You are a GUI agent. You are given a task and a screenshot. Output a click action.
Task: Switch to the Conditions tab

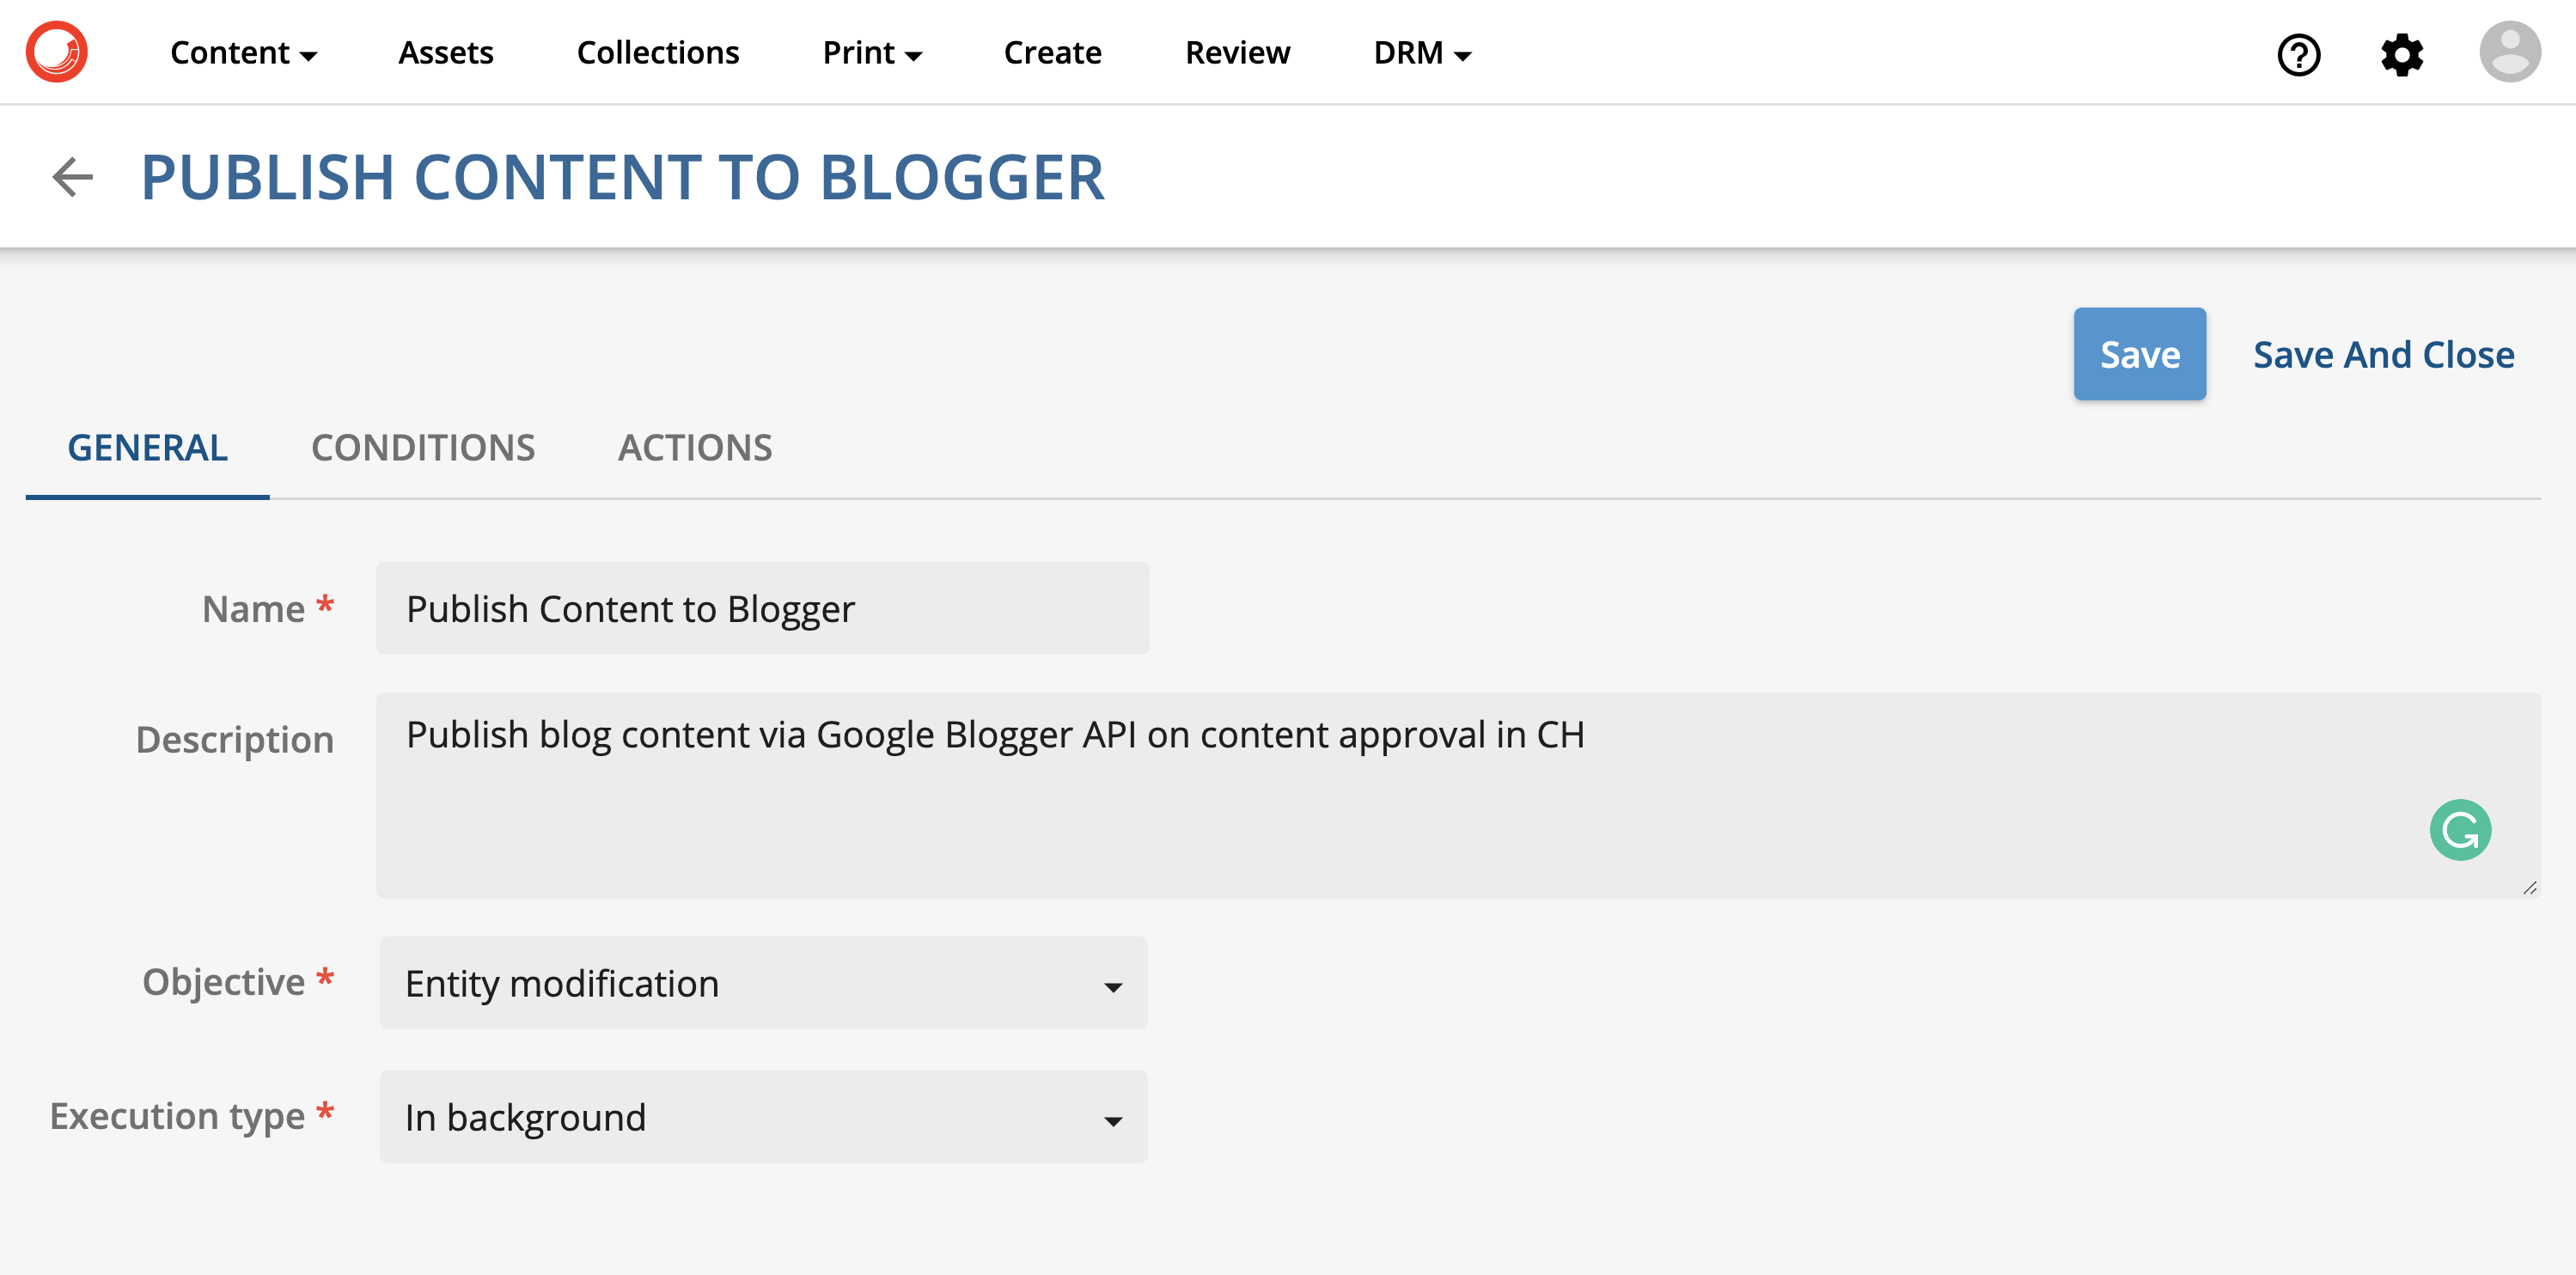(423, 448)
